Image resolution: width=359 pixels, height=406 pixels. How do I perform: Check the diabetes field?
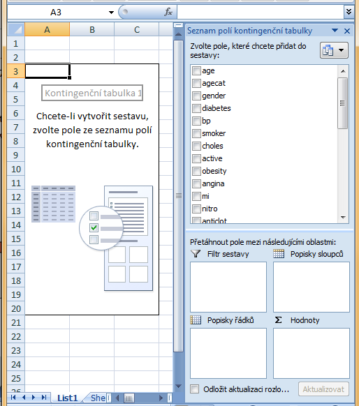196,108
